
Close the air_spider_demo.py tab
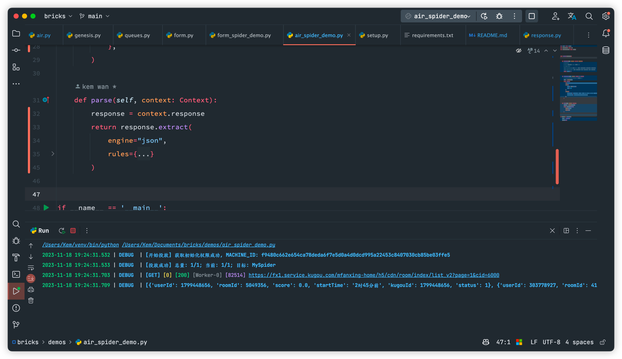tap(349, 35)
